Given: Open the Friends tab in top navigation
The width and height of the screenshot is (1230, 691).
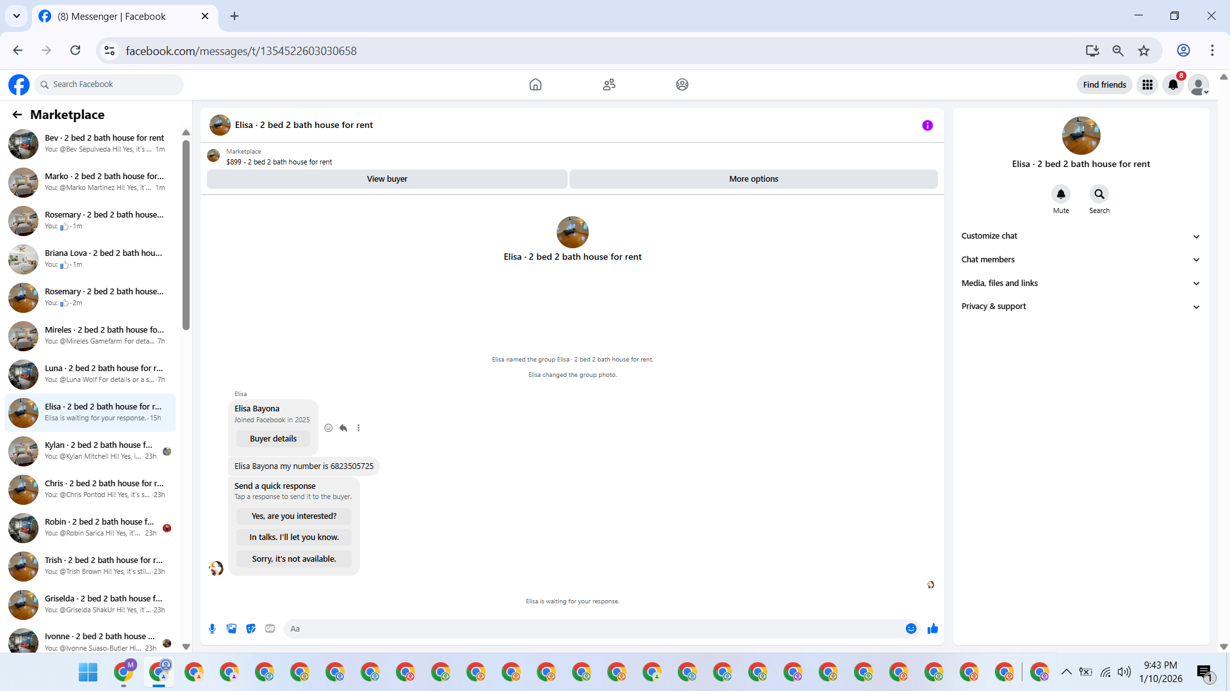Looking at the screenshot, I should pyautogui.click(x=609, y=84).
